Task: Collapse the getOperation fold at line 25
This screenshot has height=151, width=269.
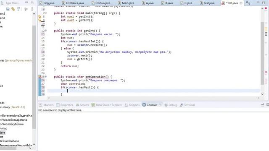Action: pos(46,76)
